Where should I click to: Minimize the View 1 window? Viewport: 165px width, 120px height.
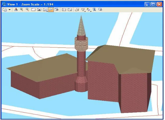click(147, 4)
